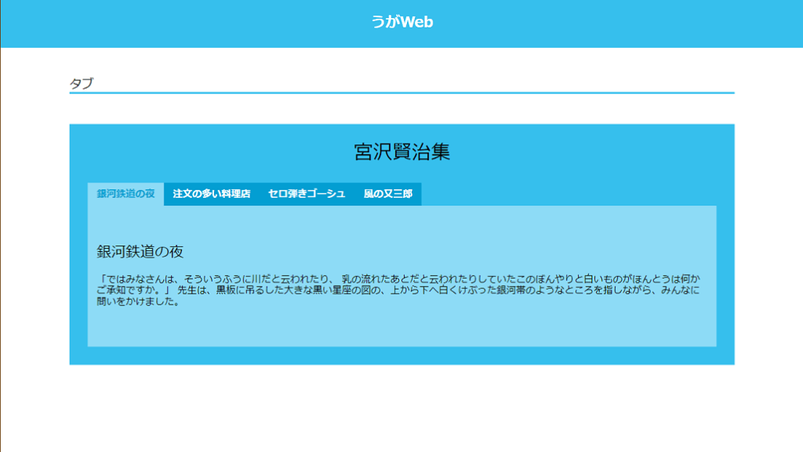Viewport: 803px width, 452px height.
Task: Switch to the 注文の多い料理店 tab
Action: coord(211,194)
